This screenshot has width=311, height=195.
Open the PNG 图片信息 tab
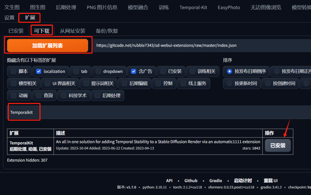tap(102, 7)
